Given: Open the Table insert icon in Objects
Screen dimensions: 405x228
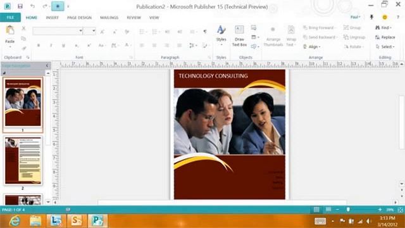Looking at the screenshot, I should [x=255, y=37].
